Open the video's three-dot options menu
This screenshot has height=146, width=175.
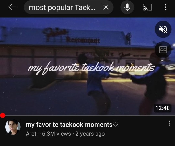pos(169,123)
